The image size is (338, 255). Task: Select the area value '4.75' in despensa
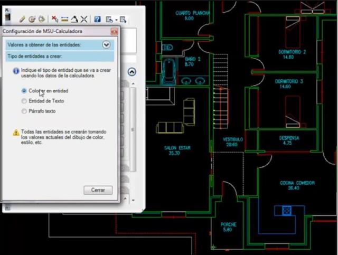287,143
